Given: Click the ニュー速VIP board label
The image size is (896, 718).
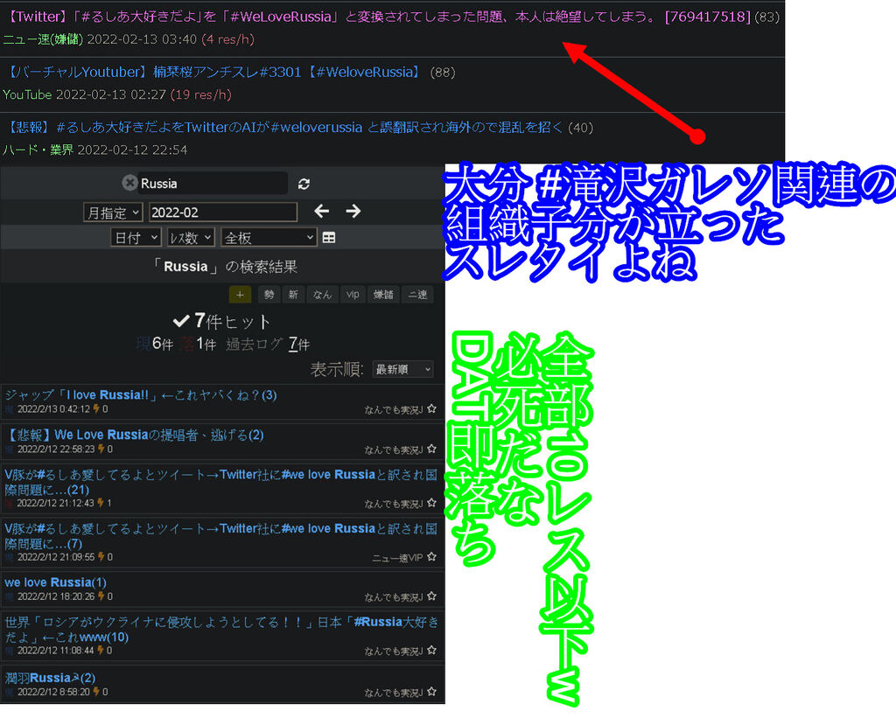Looking at the screenshot, I should (x=397, y=557).
